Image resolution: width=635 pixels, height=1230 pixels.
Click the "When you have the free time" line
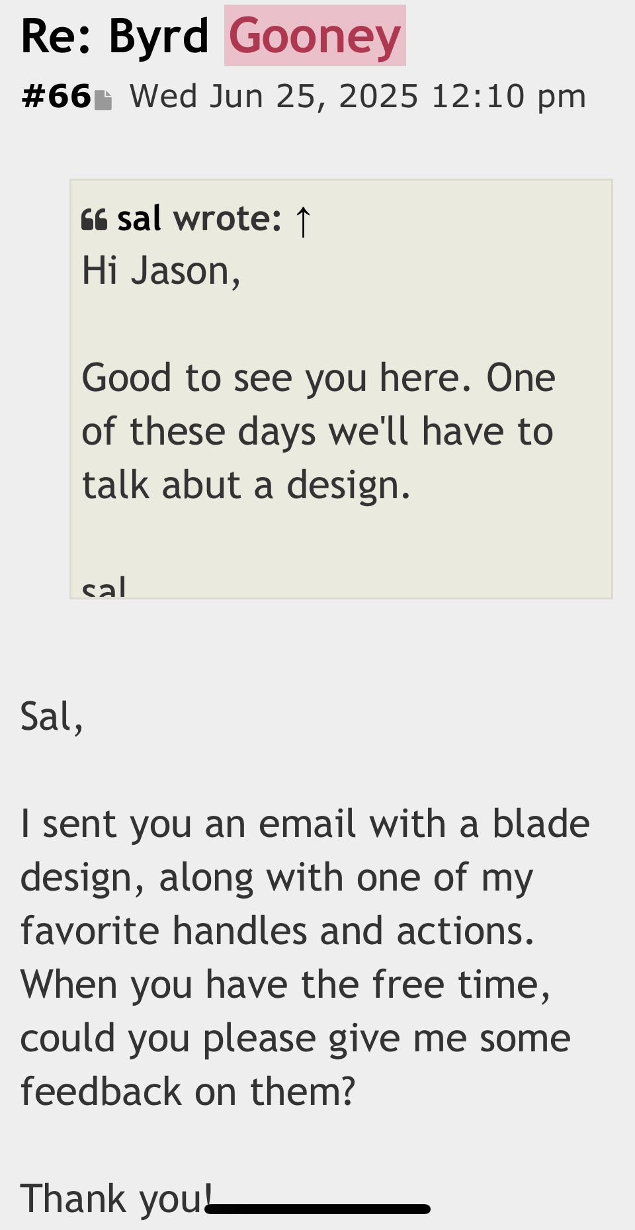point(285,985)
